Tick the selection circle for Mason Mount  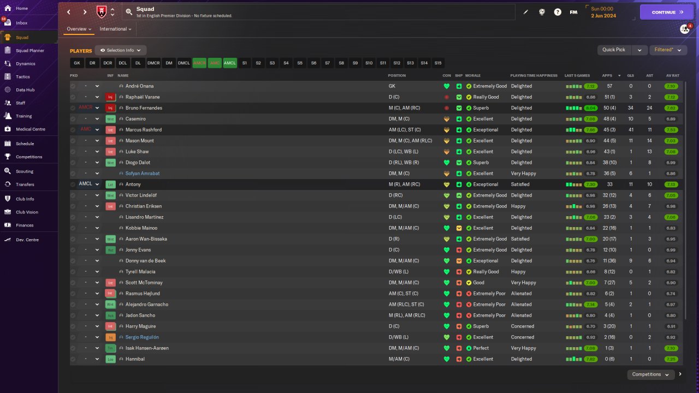(73, 141)
